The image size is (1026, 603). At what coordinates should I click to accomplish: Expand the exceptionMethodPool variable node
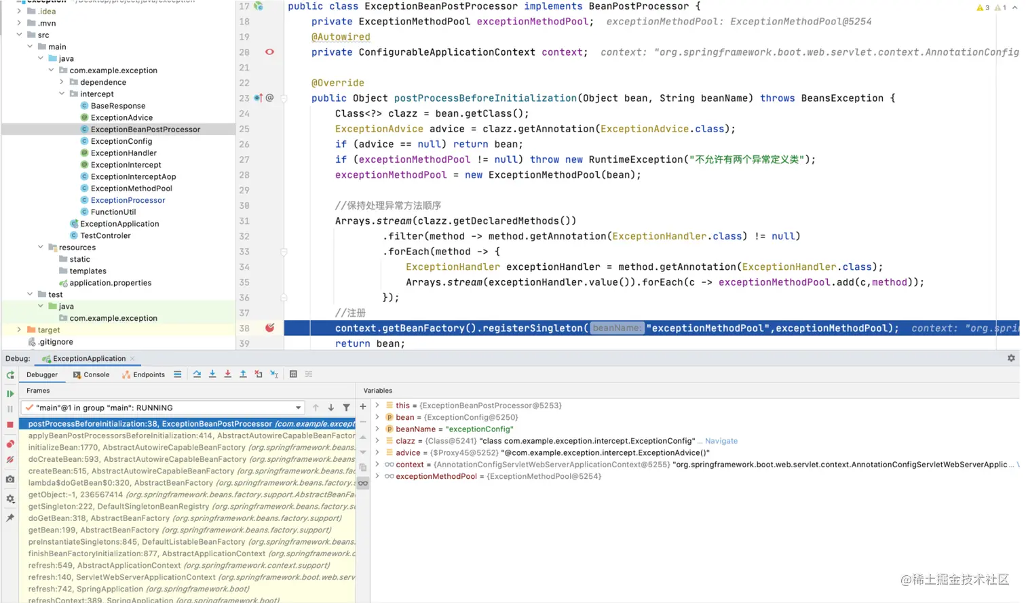click(x=377, y=476)
